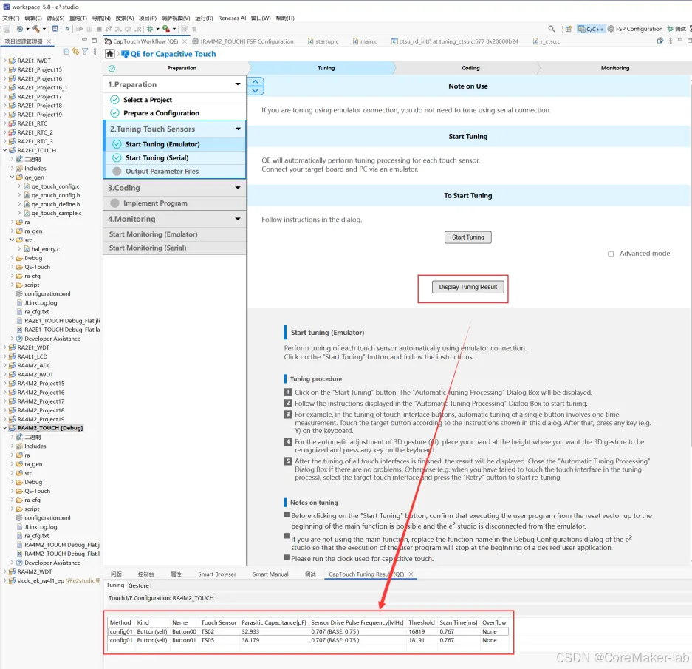
Task: Select Start Tuning (Serial) item
Action: (x=174, y=157)
